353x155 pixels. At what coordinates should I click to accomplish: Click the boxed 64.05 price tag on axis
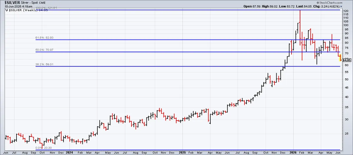tap(347, 60)
